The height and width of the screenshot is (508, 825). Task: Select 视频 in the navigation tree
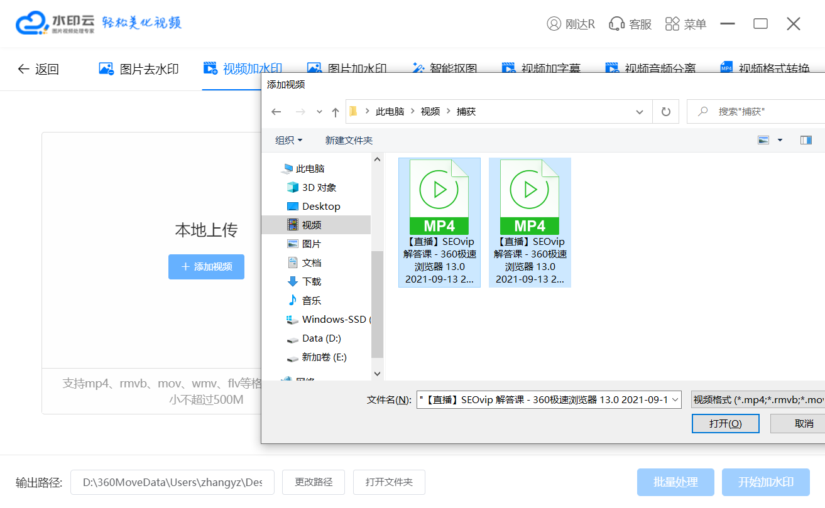[316, 225]
